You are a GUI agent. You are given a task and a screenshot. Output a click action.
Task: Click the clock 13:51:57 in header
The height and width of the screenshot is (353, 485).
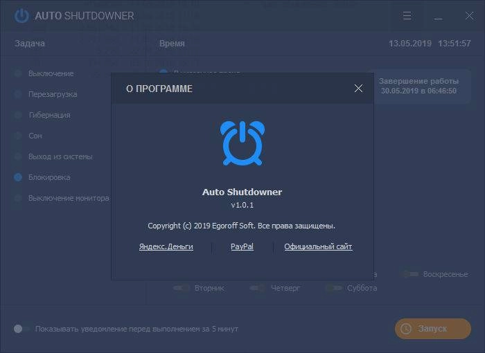(x=455, y=44)
